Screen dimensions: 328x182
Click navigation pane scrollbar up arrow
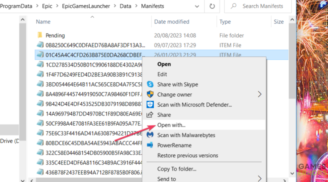click(23, 20)
